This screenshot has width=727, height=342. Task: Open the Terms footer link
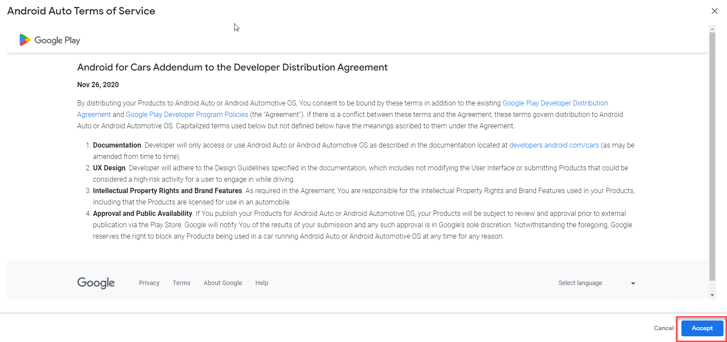tap(182, 283)
